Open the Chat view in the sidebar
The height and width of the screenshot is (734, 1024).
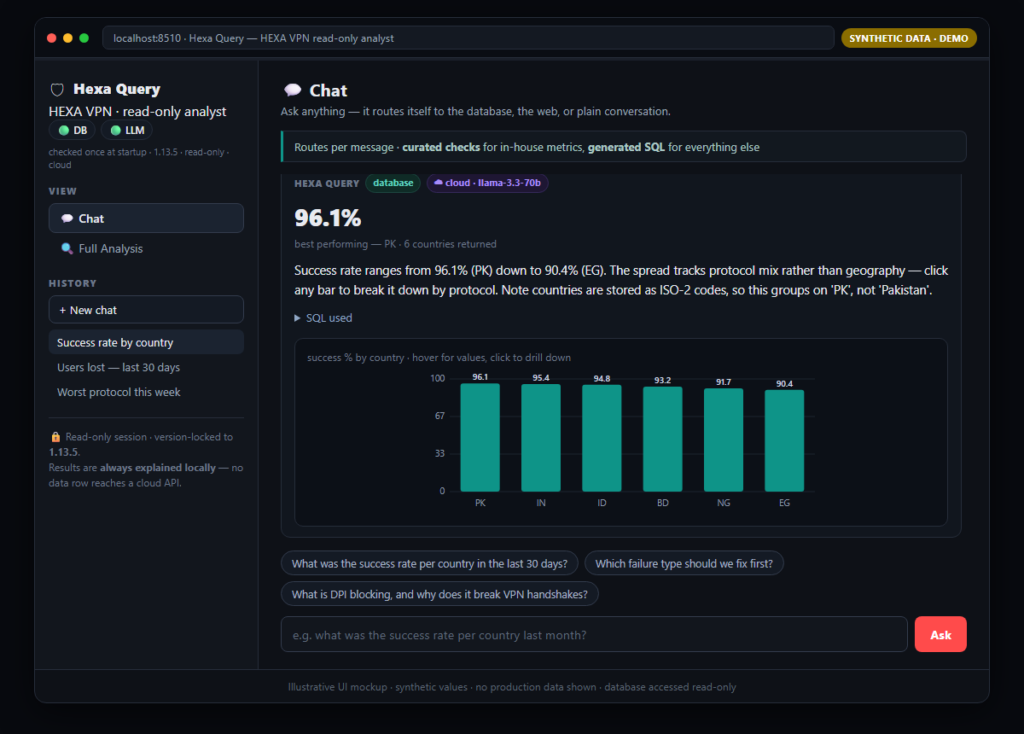click(x=146, y=218)
